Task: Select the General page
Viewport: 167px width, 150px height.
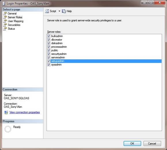Action: coord(12,14)
